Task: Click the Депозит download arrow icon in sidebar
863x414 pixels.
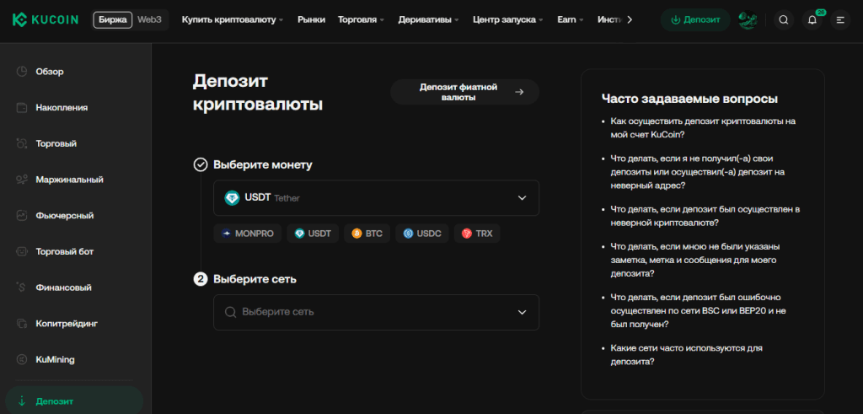Action: 21,401
